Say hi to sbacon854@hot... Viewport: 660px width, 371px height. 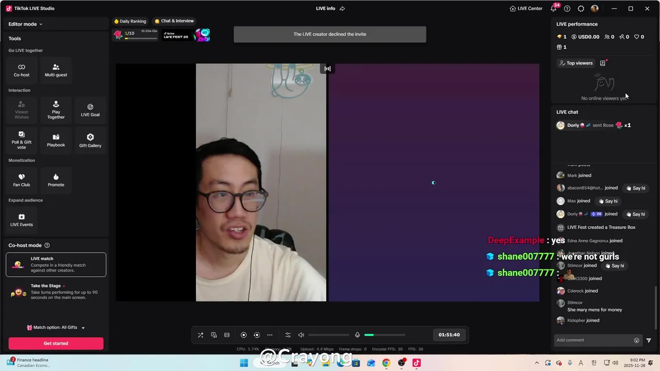(635, 188)
